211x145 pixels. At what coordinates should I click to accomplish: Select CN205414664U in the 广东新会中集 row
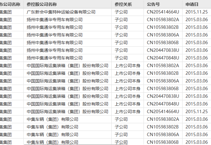click(163, 12)
